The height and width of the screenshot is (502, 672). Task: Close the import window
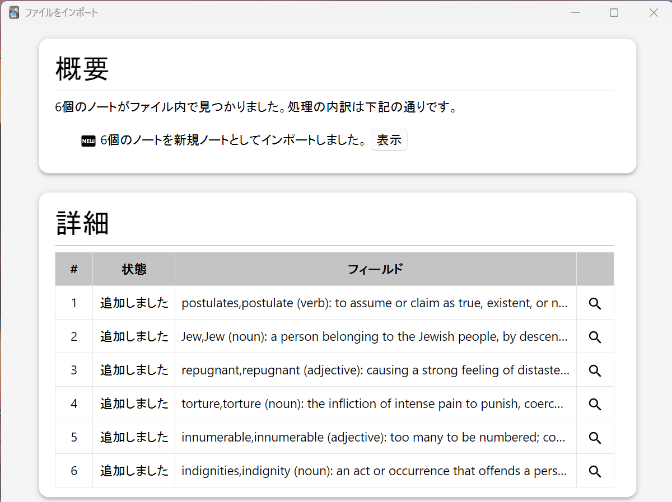coord(653,12)
